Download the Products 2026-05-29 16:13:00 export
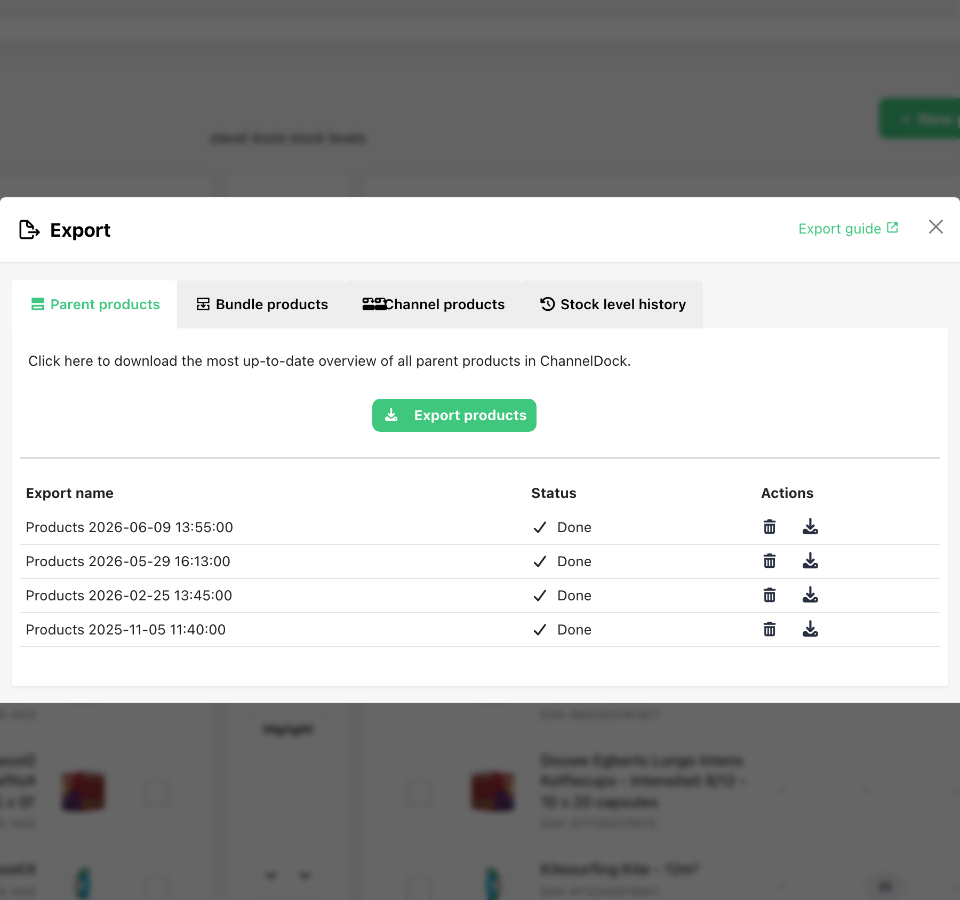The width and height of the screenshot is (960, 900). 810,561
